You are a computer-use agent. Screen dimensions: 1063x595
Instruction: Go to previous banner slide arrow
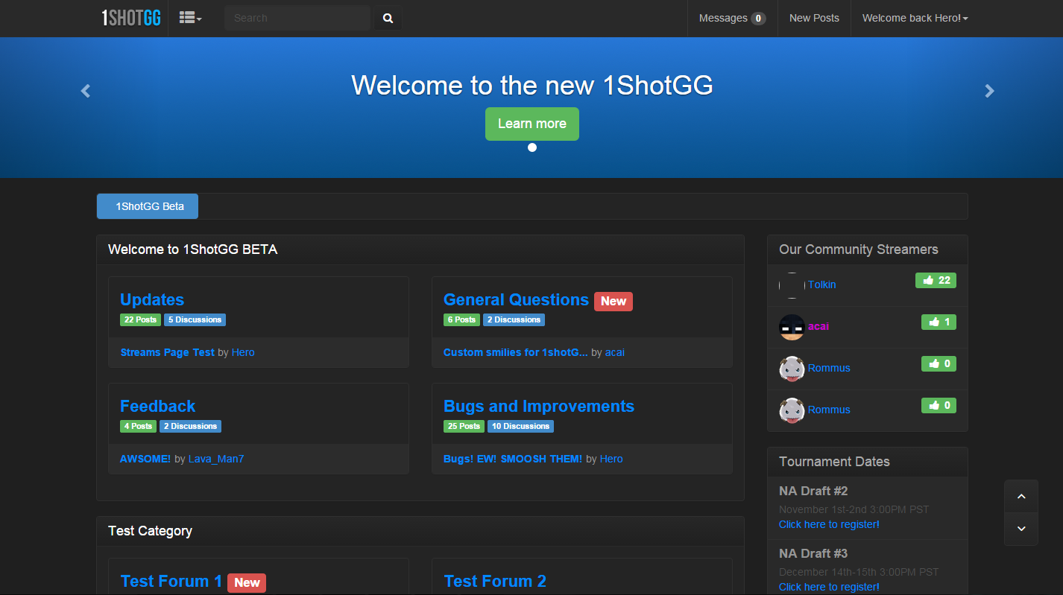tap(86, 91)
